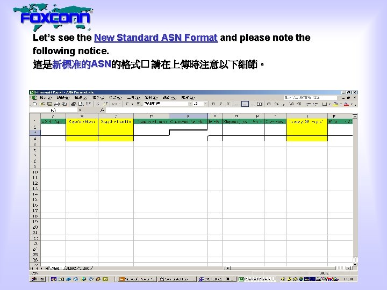
Task: Click the Increase Decimal icon
Action: pyautogui.click(x=291, y=104)
